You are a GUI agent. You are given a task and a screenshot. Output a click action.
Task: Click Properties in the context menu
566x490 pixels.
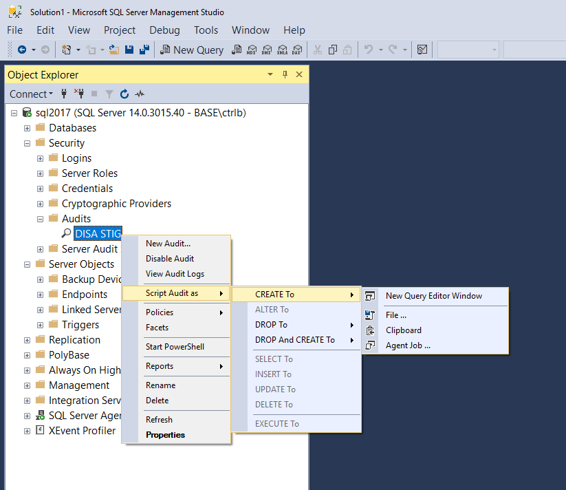point(165,435)
